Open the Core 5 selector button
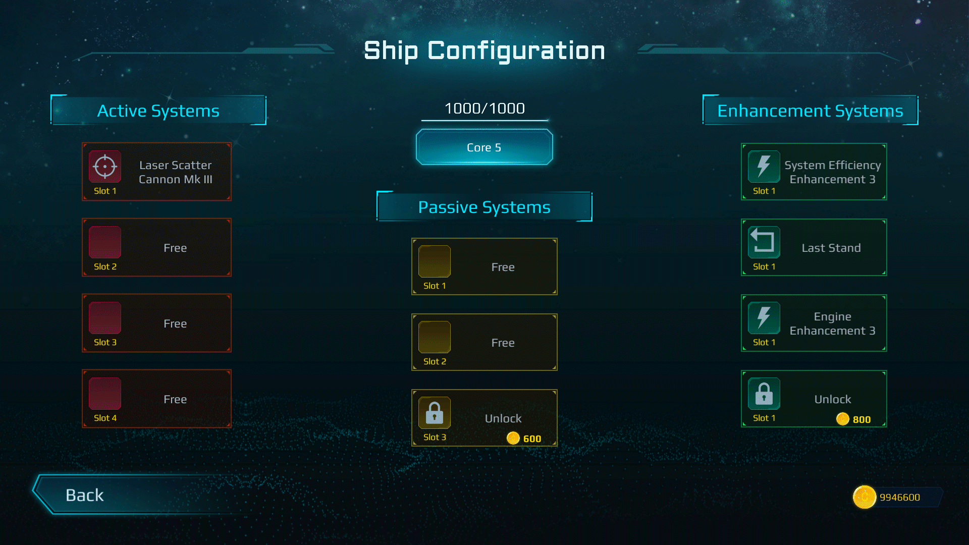This screenshot has width=969, height=545. click(484, 147)
